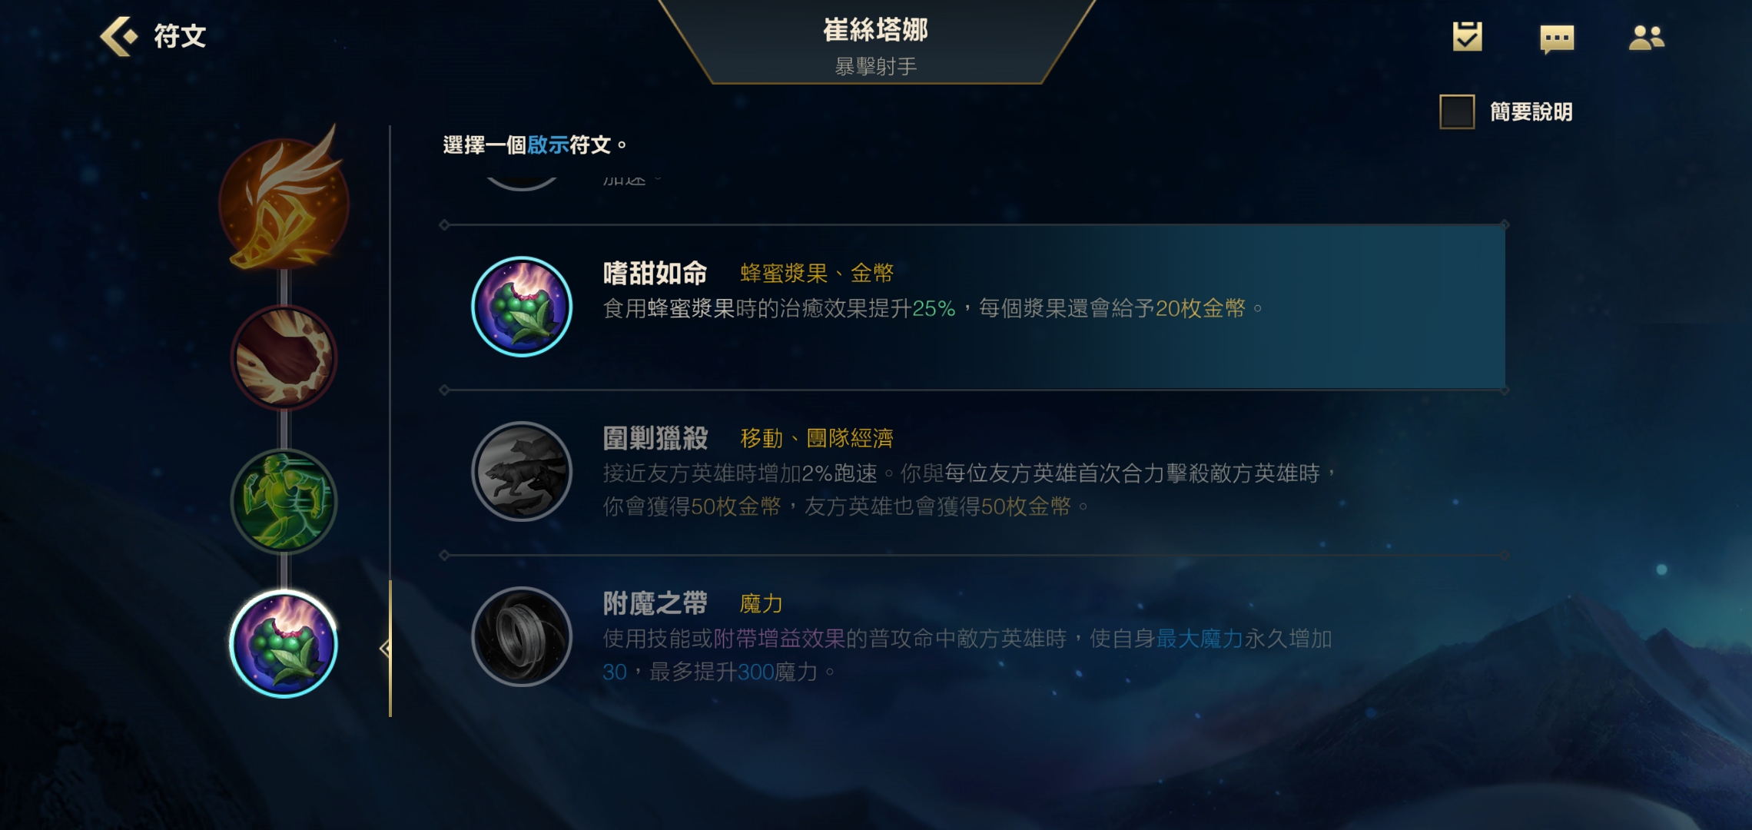Image resolution: width=1752 pixels, height=830 pixels.
Task: Collapse the rune panel with the side arrow
Action: pyautogui.click(x=386, y=649)
